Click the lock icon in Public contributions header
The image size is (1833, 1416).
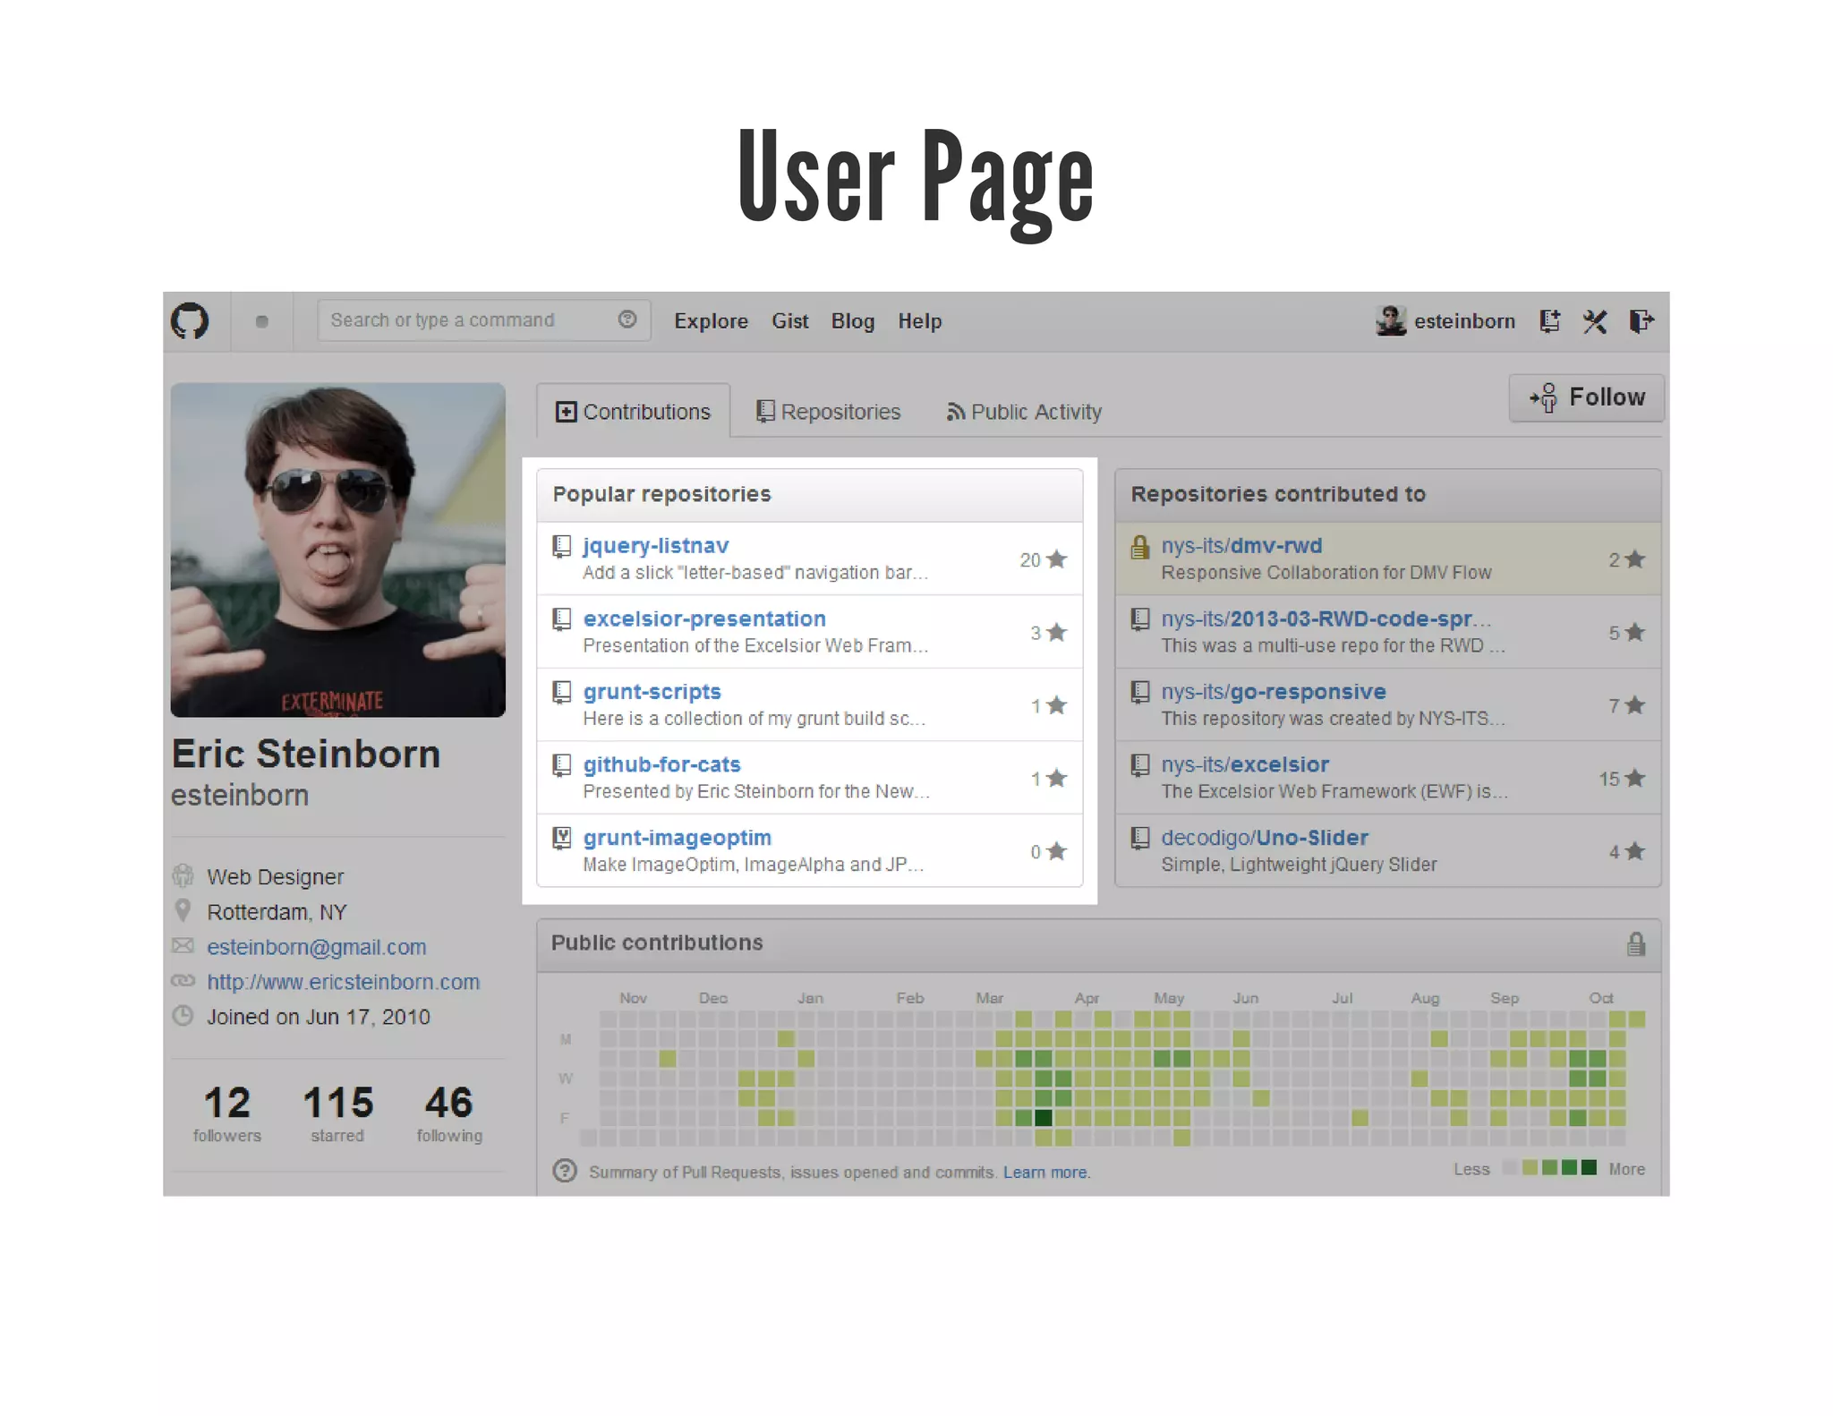coord(1636,943)
